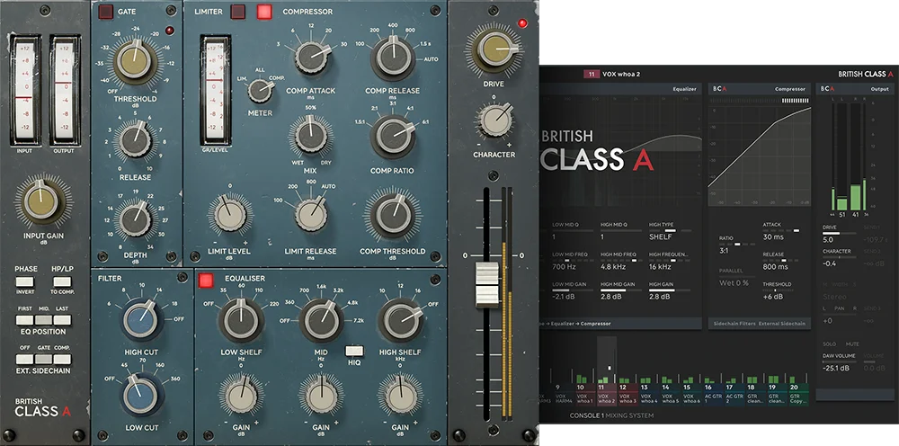Turn off the lit Compressor button
This screenshot has height=446, width=899.
264,12
